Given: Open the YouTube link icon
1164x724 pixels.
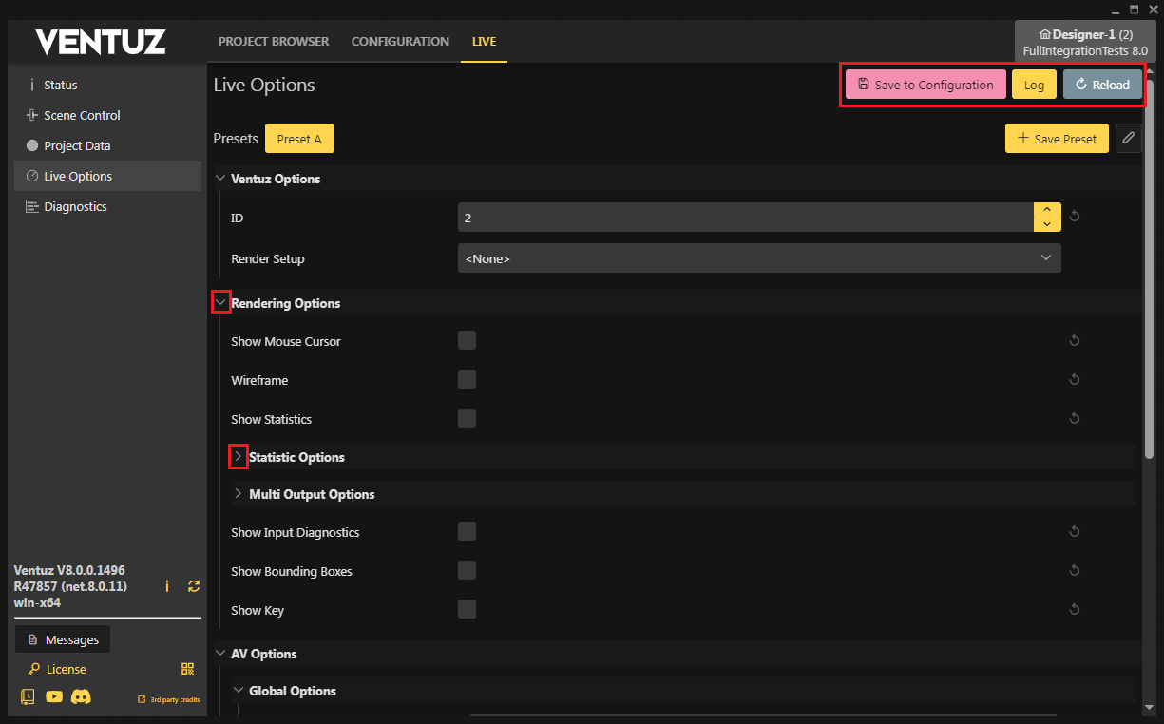Looking at the screenshot, I should (54, 696).
